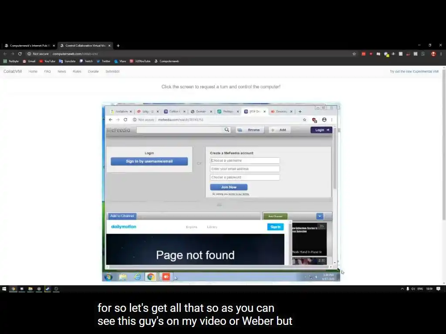Open the Twitter bookmark
This screenshot has height=334, width=446.
pos(104,61)
